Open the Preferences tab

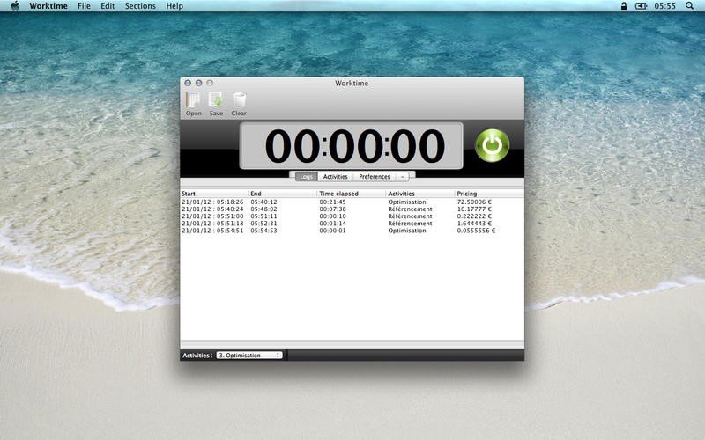click(375, 177)
